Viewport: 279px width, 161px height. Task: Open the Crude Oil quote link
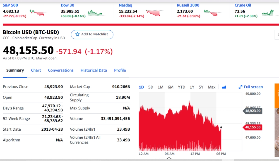(x=243, y=5)
